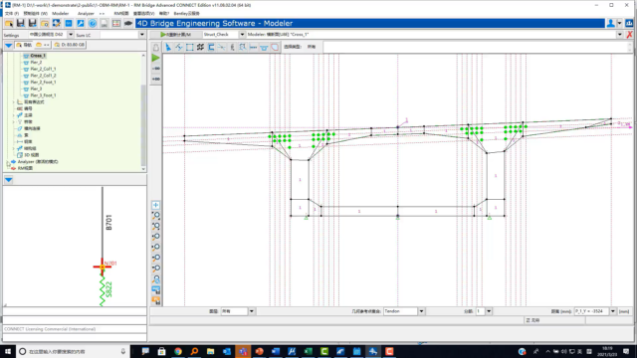Image resolution: width=637 pixels, height=358 pixels.
Task: Click the first floppy-disk Save icon
Action: (x=21, y=24)
